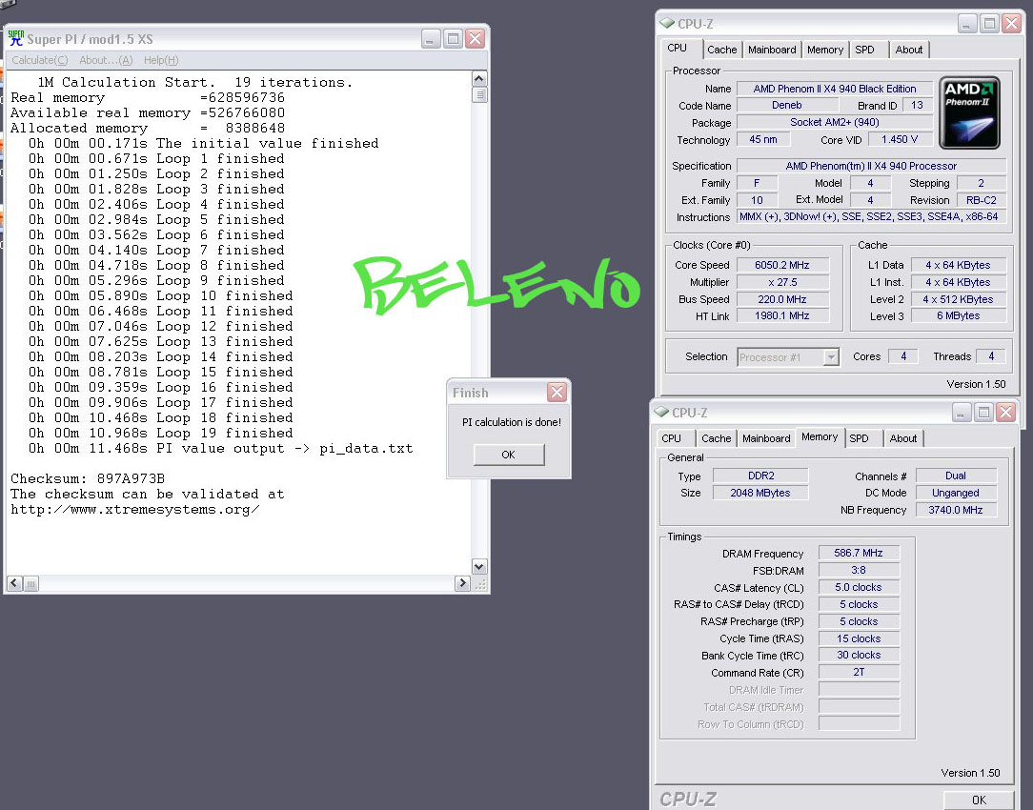1033x810 pixels.
Task: Switch to Mainboard tab in lower CPU-Z
Action: 766,438
